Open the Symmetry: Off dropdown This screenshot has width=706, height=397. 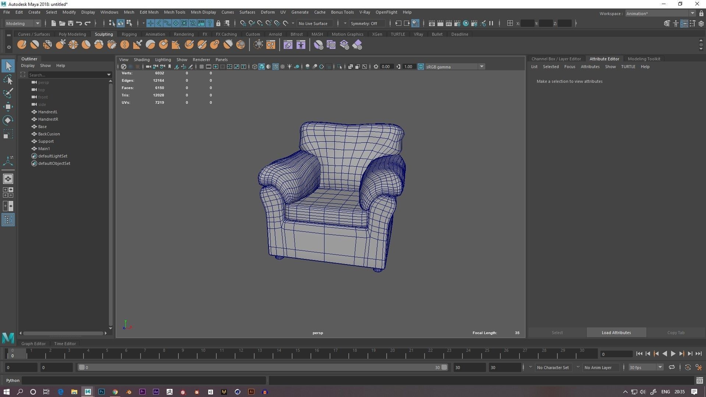[x=366, y=23]
